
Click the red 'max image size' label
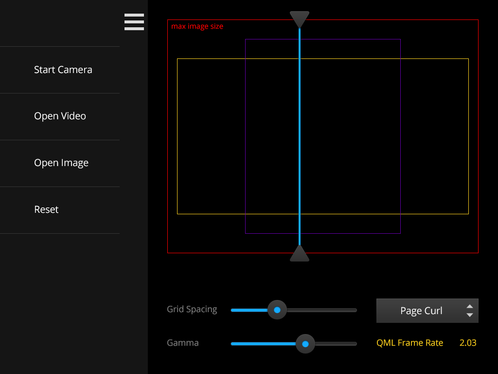tap(197, 26)
